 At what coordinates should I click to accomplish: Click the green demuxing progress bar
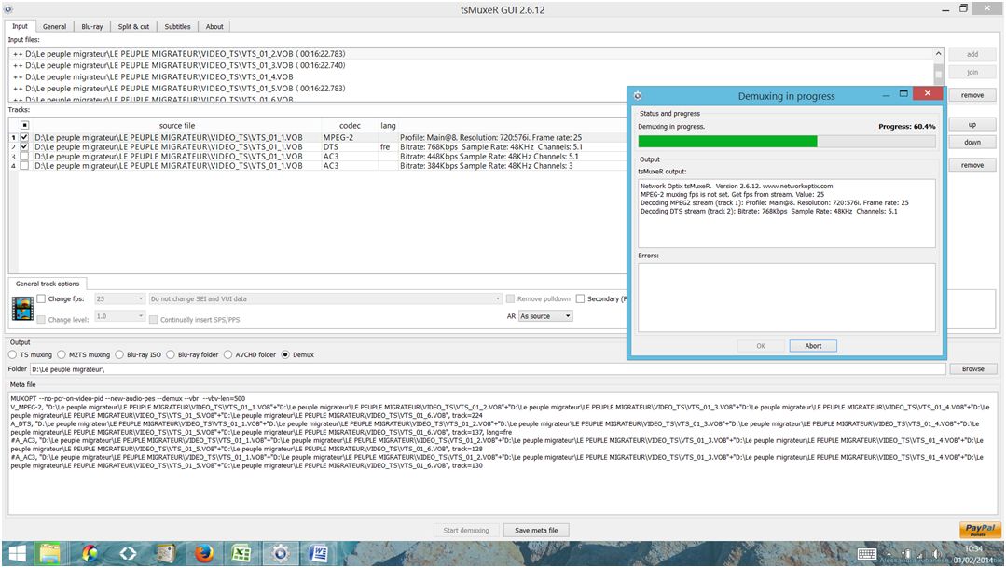pyautogui.click(x=727, y=142)
